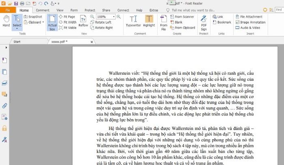This screenshot has width=284, height=165.
Task: Click the Tell me search field
Action: click(194, 9)
